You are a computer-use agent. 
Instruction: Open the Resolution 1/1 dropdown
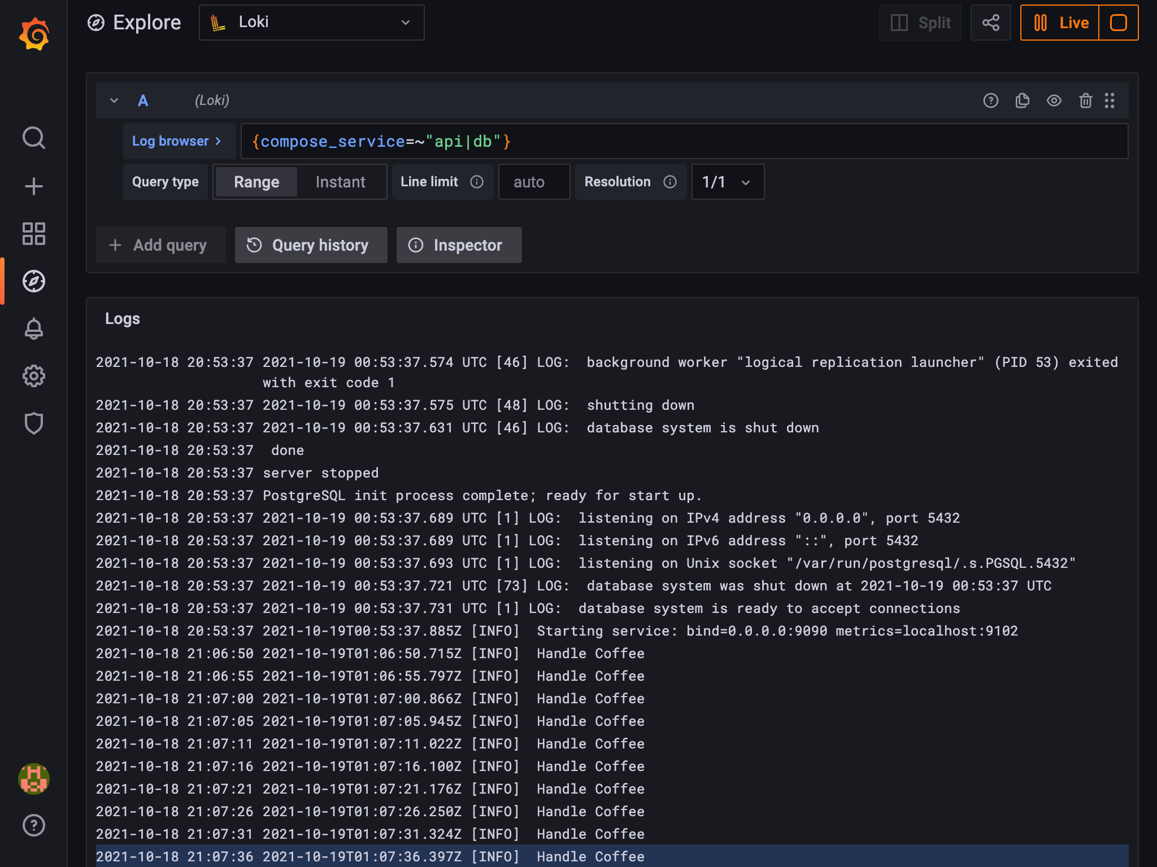(728, 182)
